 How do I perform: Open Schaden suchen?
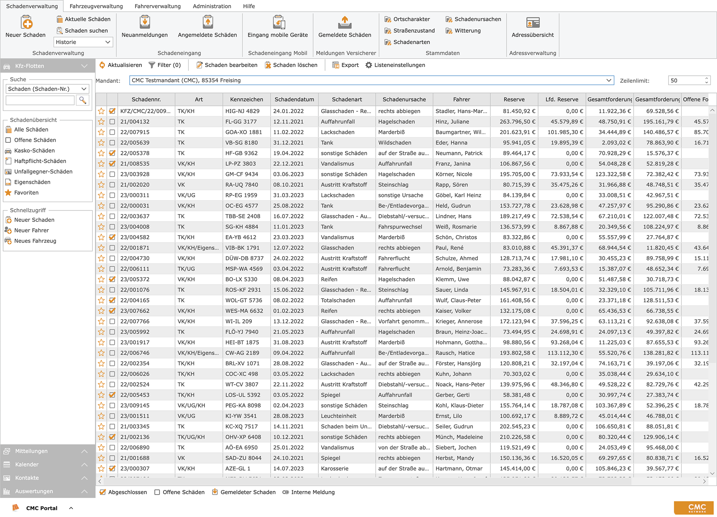point(82,30)
